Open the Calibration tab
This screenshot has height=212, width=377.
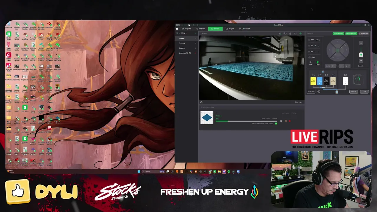[244, 29]
